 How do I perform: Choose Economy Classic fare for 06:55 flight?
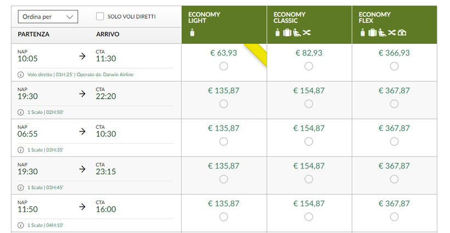point(309,141)
